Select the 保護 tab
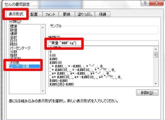The height and width of the screenshot is (120, 165). tap(103, 14)
